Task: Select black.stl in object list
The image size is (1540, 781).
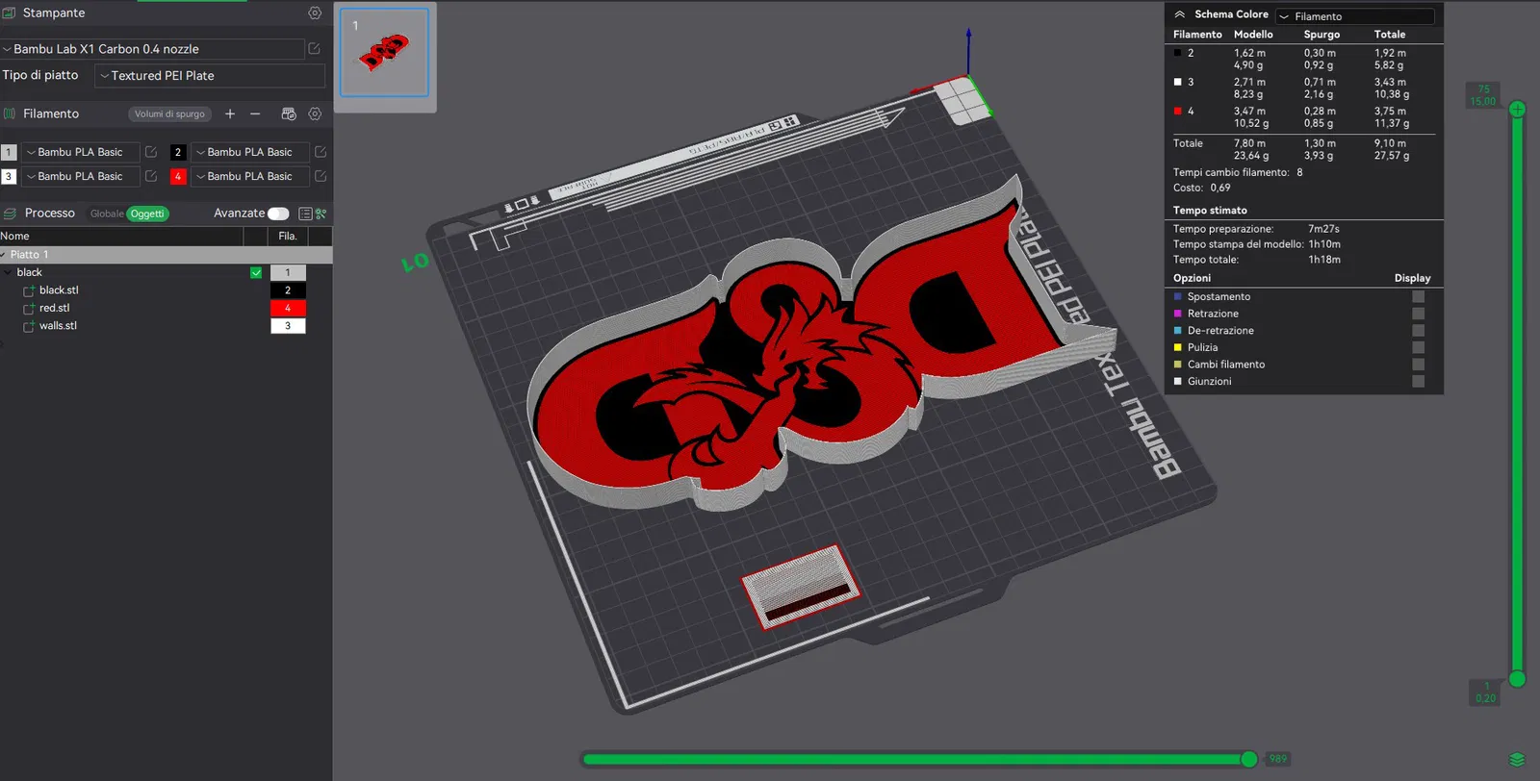Action: pyautogui.click(x=59, y=290)
